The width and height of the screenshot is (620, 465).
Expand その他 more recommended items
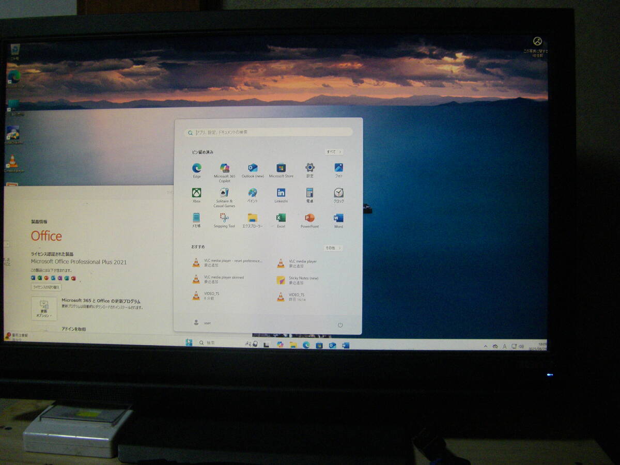(x=333, y=248)
